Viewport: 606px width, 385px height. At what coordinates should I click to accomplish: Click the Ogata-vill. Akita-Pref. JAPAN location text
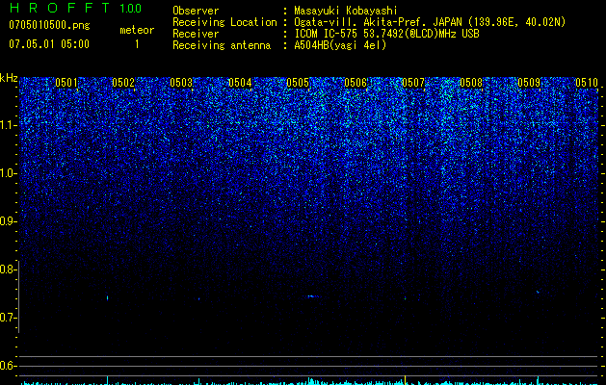click(430, 22)
